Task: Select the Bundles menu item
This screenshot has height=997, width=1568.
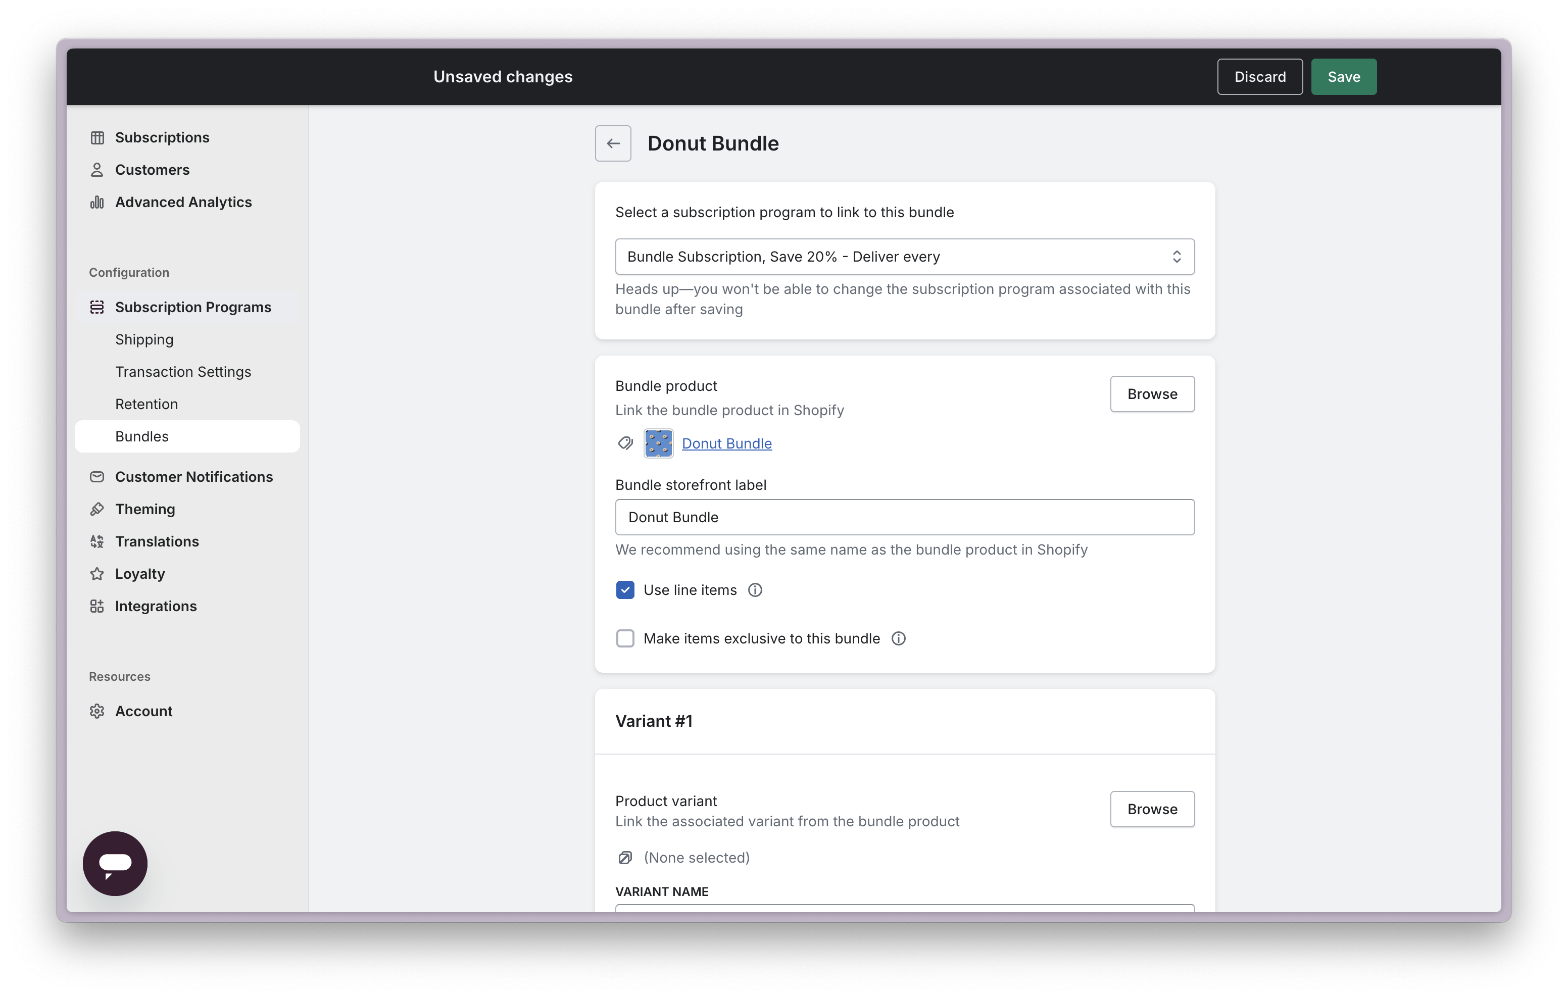Action: (x=187, y=436)
